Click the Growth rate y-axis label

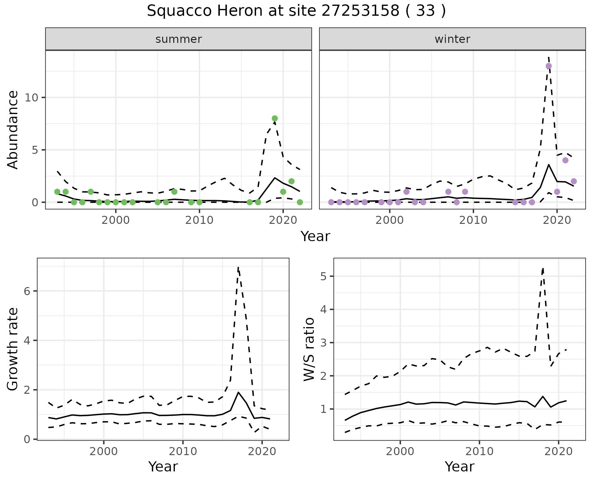13,349
